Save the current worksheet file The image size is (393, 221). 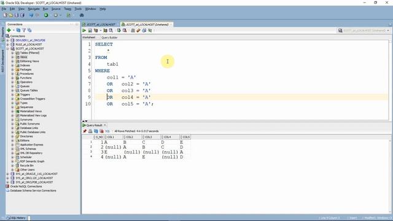click(17, 15)
